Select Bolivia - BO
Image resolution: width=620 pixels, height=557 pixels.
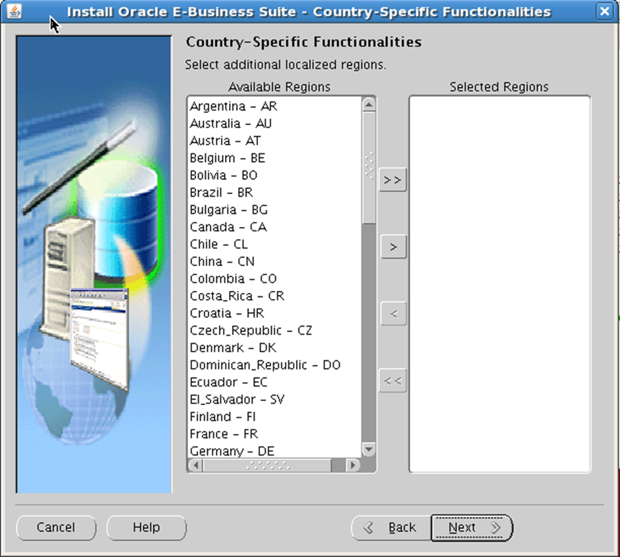coord(275,175)
